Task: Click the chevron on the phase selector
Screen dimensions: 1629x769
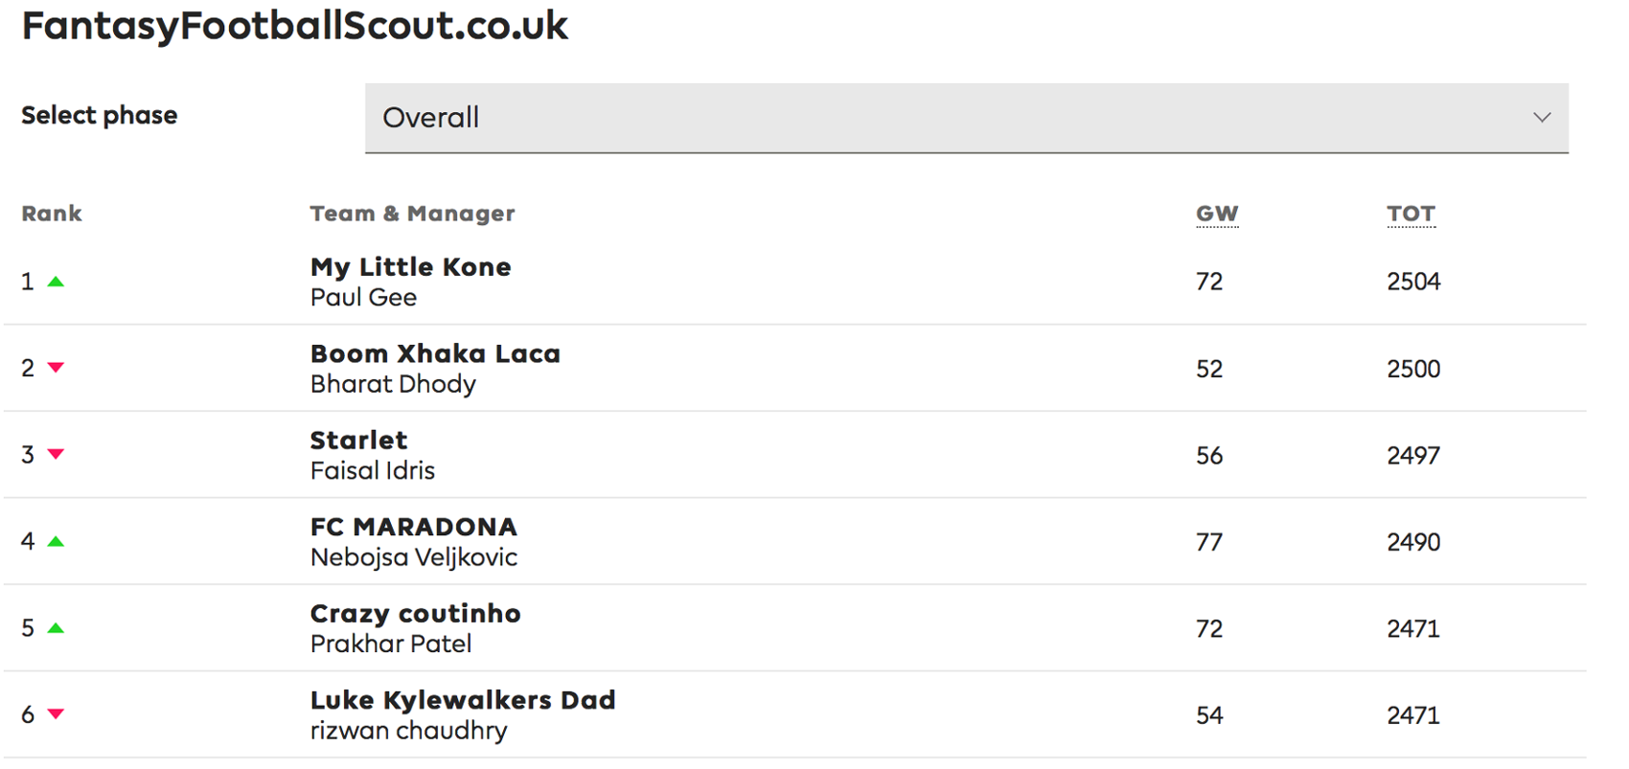Action: click(1542, 117)
